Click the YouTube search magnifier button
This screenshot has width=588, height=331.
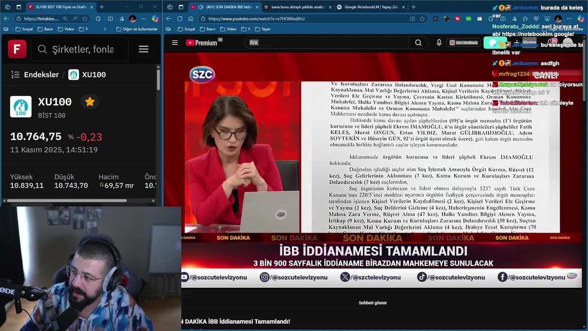pyautogui.click(x=418, y=42)
